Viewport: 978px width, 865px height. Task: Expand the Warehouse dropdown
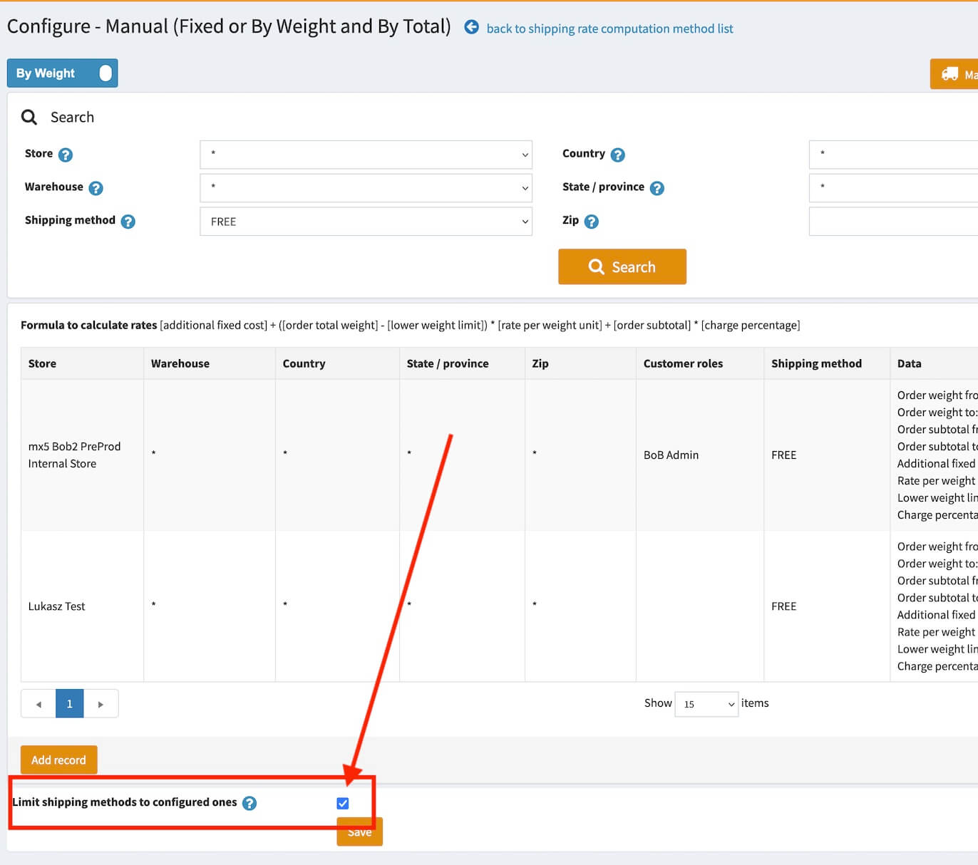pyautogui.click(x=366, y=188)
